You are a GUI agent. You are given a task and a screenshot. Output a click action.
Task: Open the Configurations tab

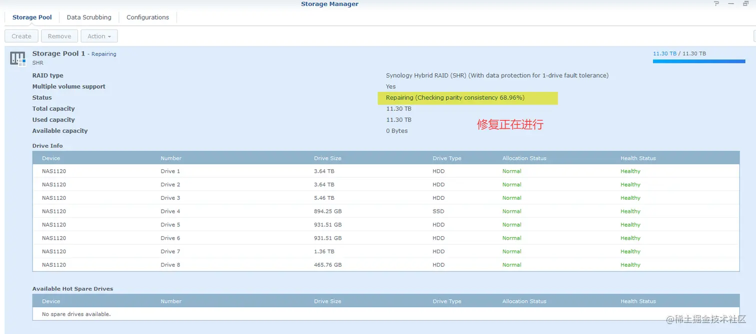click(147, 17)
